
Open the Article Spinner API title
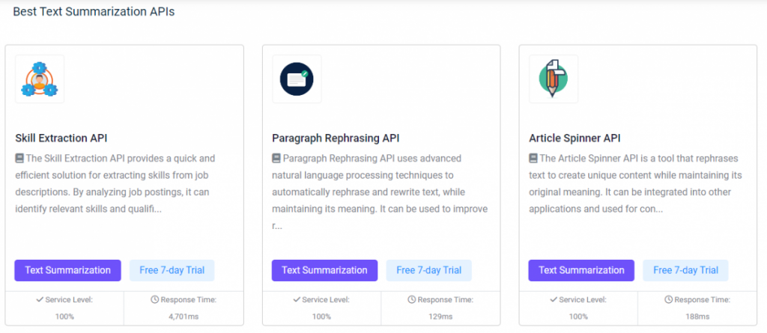(575, 138)
